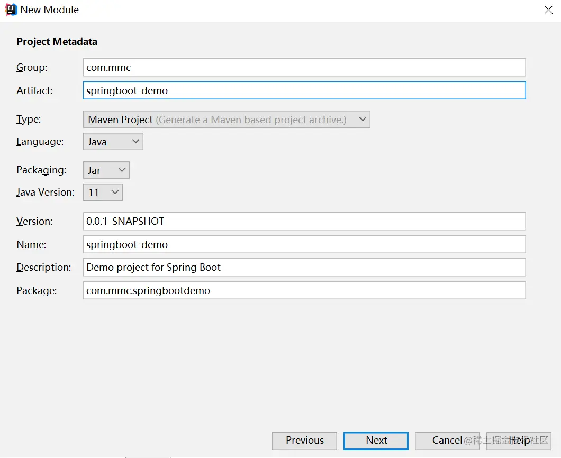Click the Group label

click(x=32, y=68)
